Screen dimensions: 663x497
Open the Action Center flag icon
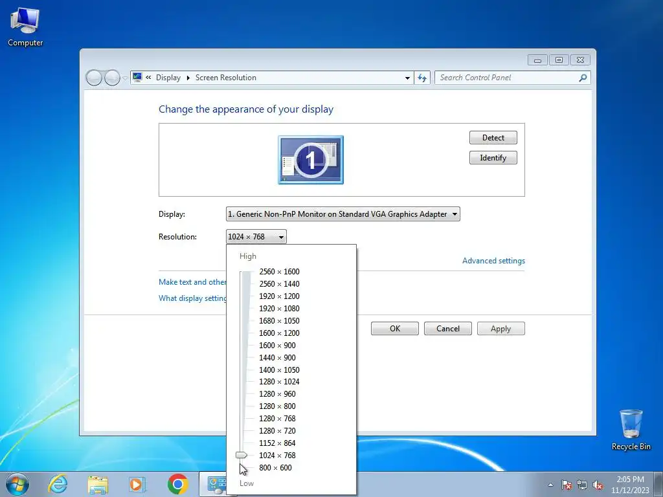click(566, 485)
